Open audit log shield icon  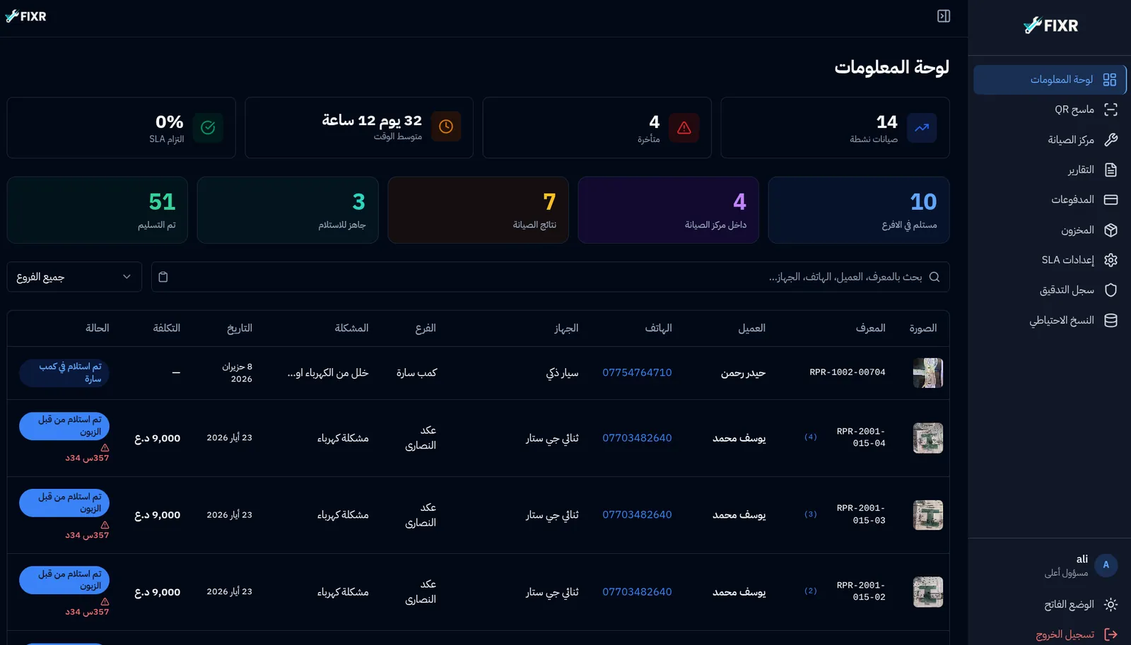click(x=1111, y=290)
